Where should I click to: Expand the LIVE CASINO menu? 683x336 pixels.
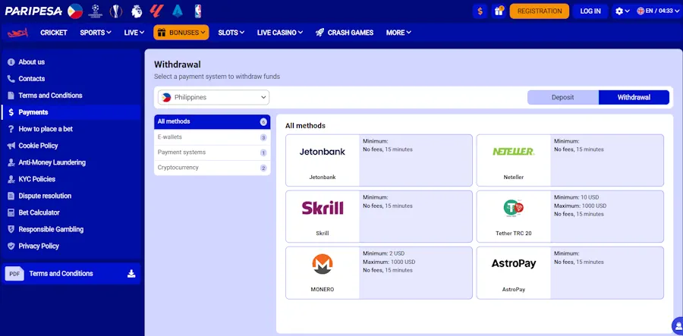[279, 33]
